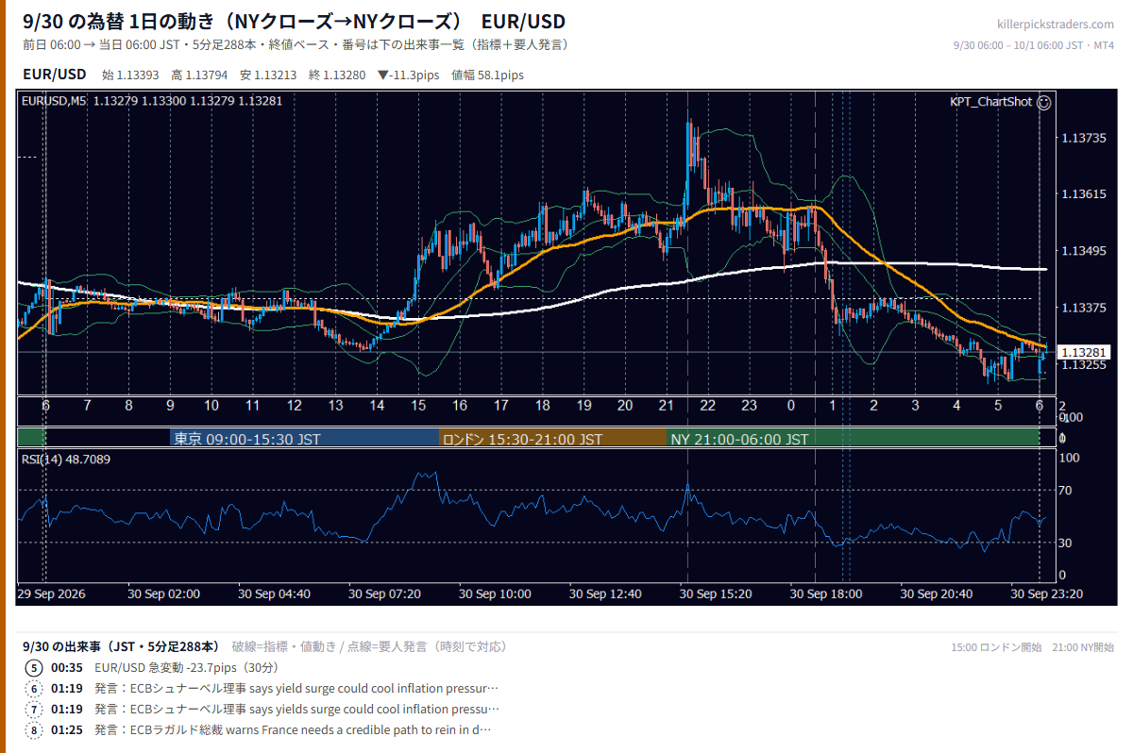
Task: Click the hour label 15 under the chart
Action: click(x=418, y=405)
